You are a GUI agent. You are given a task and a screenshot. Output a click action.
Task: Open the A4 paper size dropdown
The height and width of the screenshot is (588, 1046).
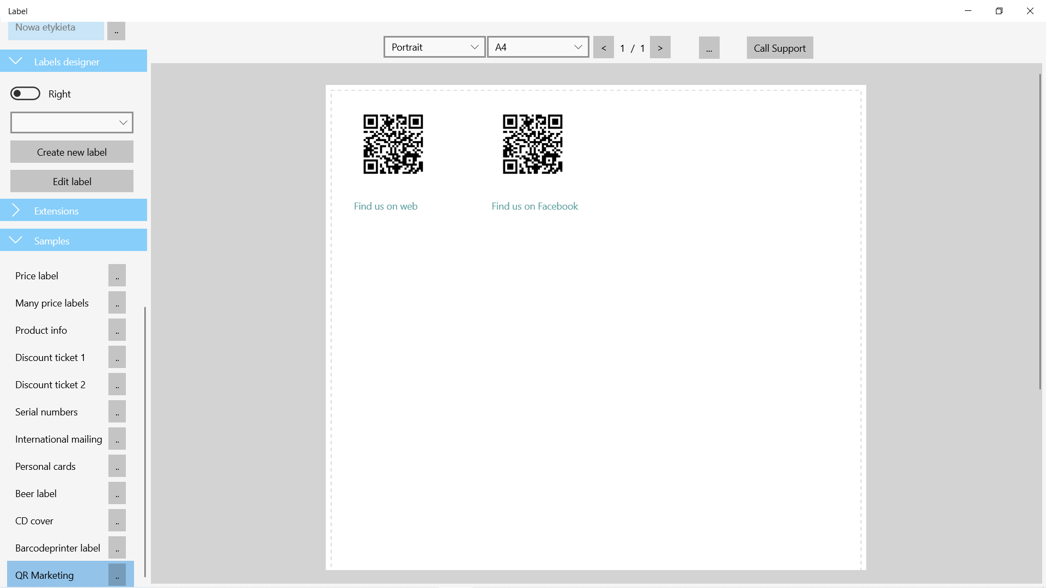pos(538,47)
